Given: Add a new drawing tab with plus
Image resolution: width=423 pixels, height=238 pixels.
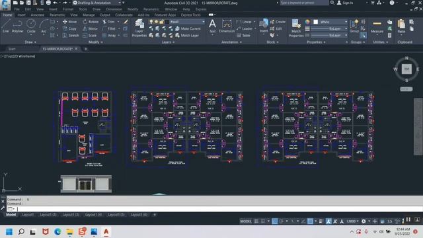Looking at the screenshot, I should click(86, 49).
